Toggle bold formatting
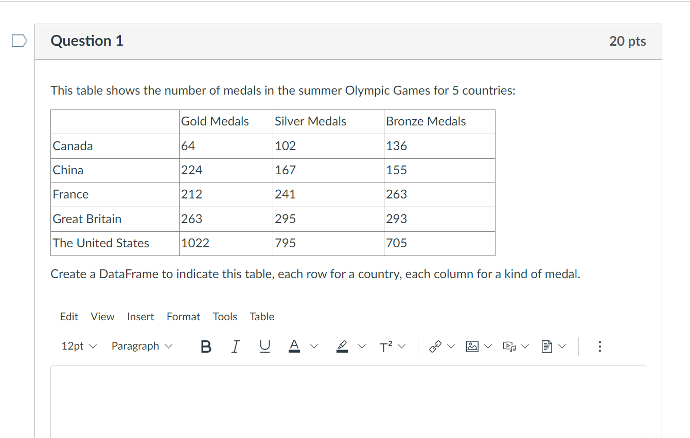The width and height of the screenshot is (690, 438). click(206, 346)
